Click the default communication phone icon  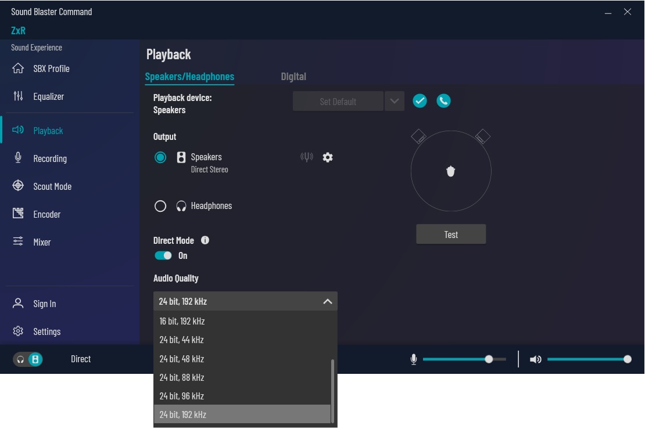443,101
